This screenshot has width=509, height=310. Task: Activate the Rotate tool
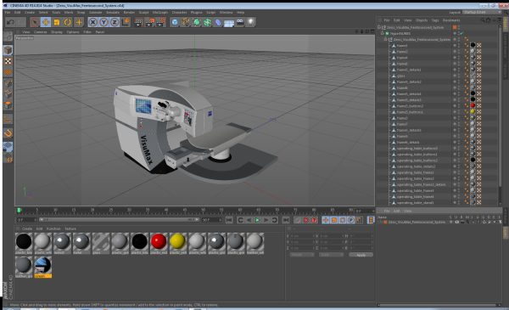tap(68, 22)
